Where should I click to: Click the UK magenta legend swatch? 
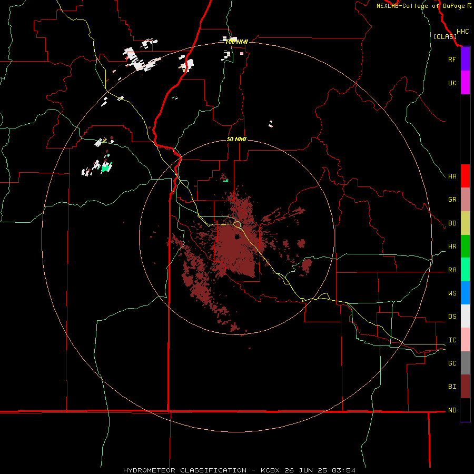465,83
